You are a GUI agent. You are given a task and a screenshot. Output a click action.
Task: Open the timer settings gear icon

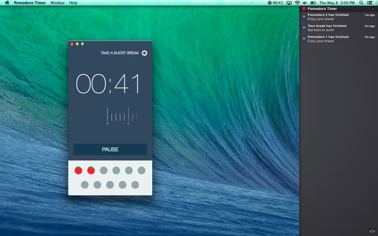click(x=145, y=53)
